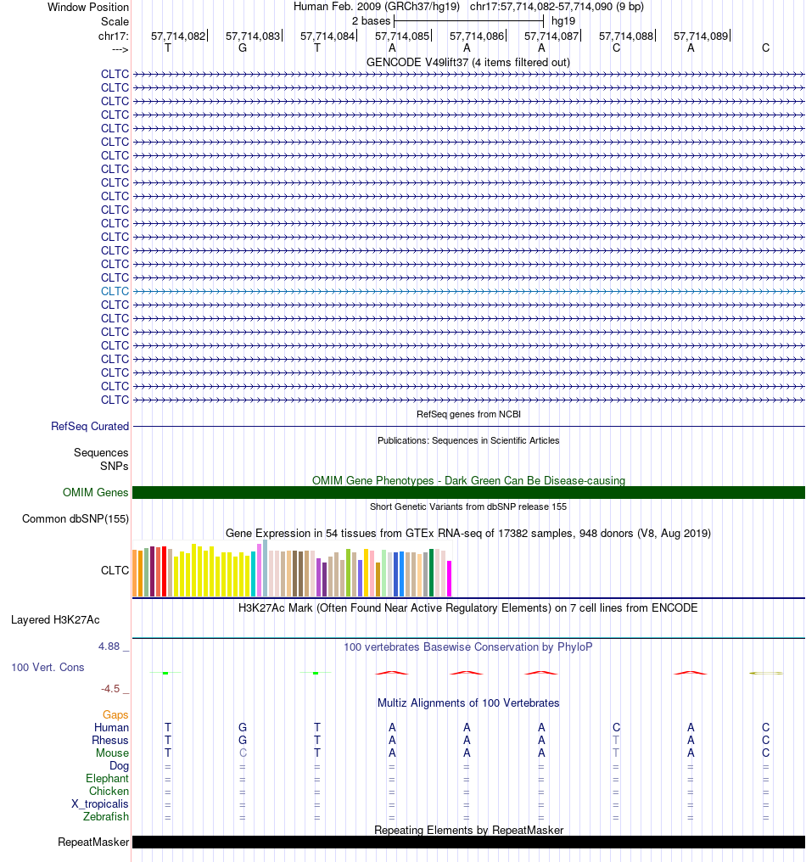Click the chr17: ruler label
The width and height of the screenshot is (806, 862).
(113, 36)
